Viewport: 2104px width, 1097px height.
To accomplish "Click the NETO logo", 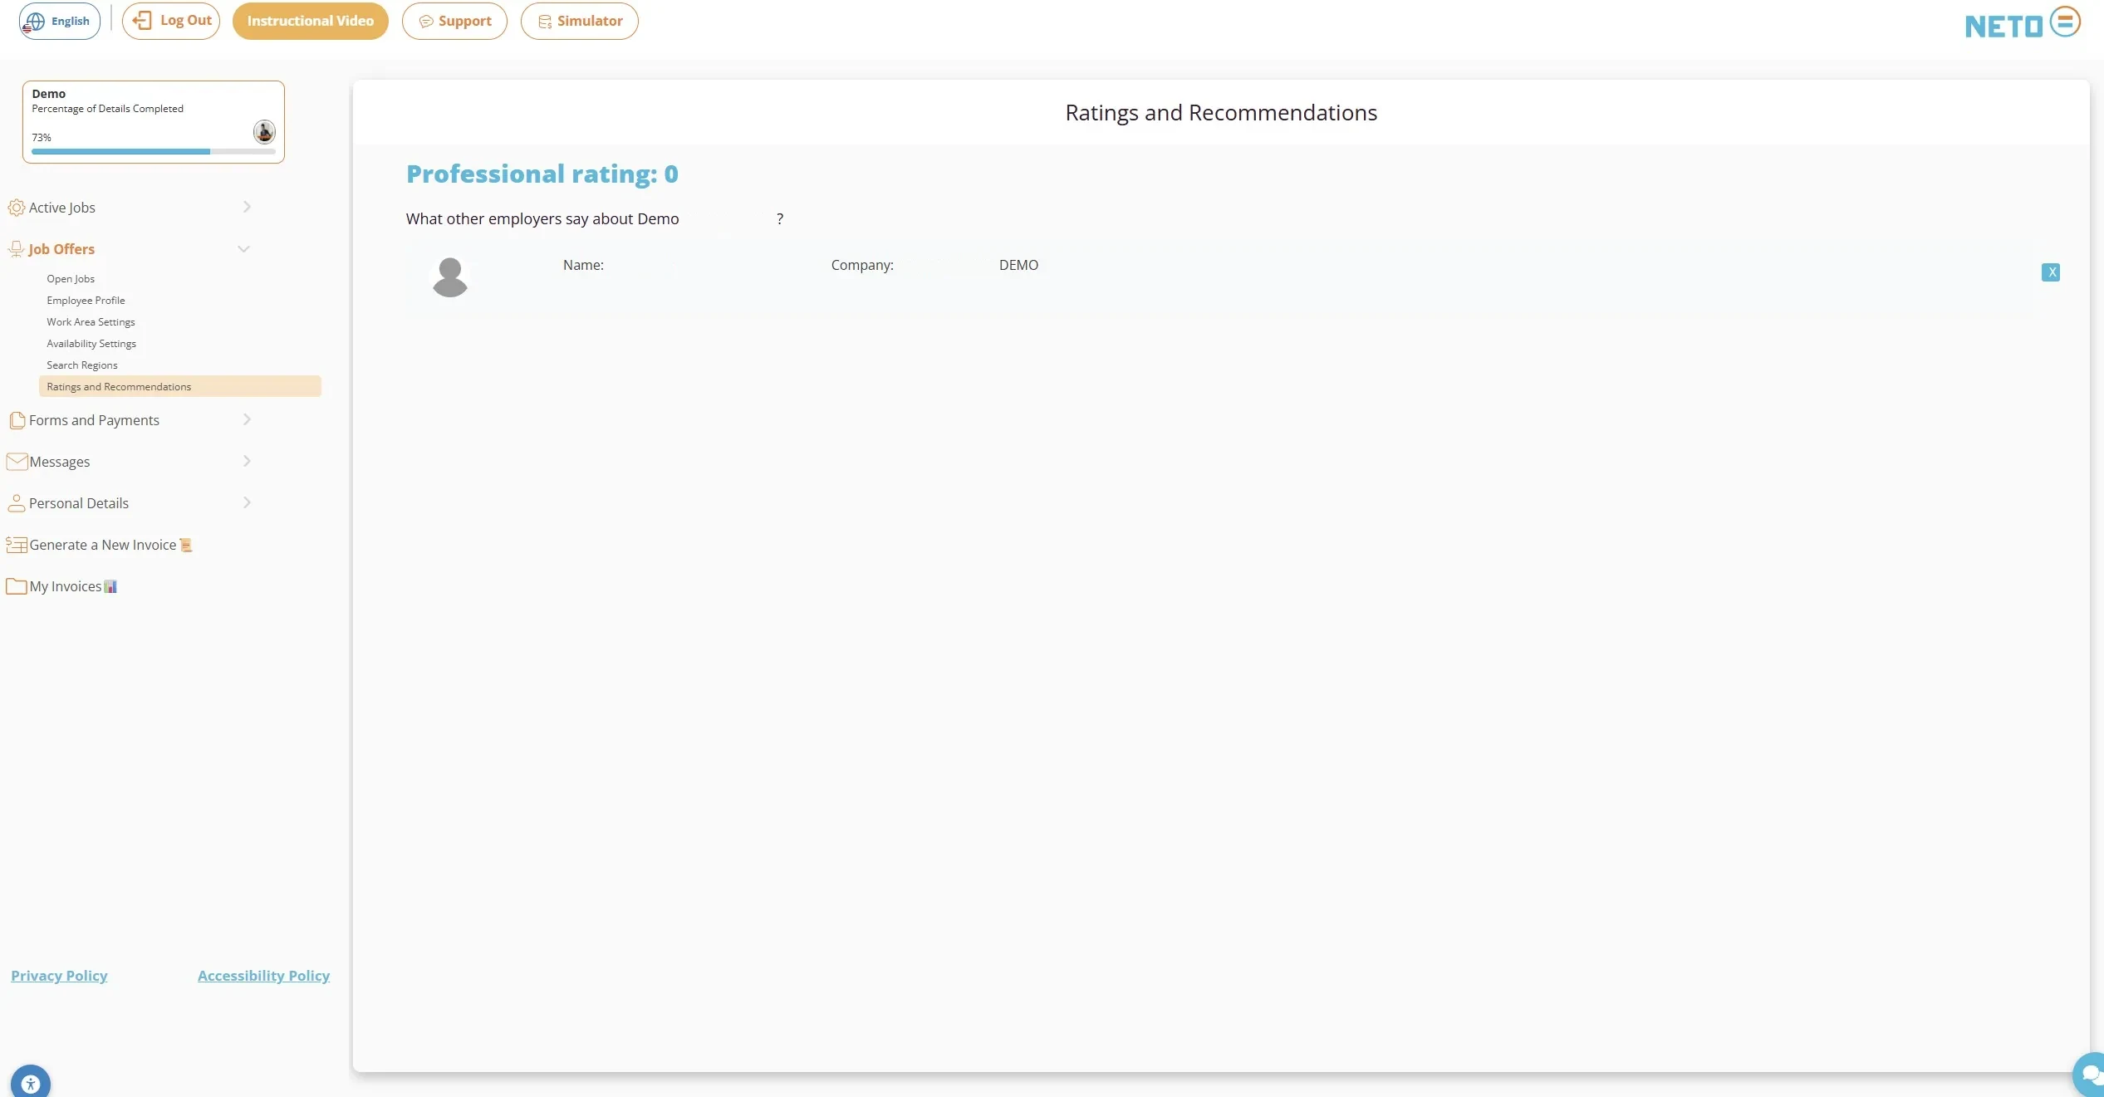I will tap(2023, 23).
